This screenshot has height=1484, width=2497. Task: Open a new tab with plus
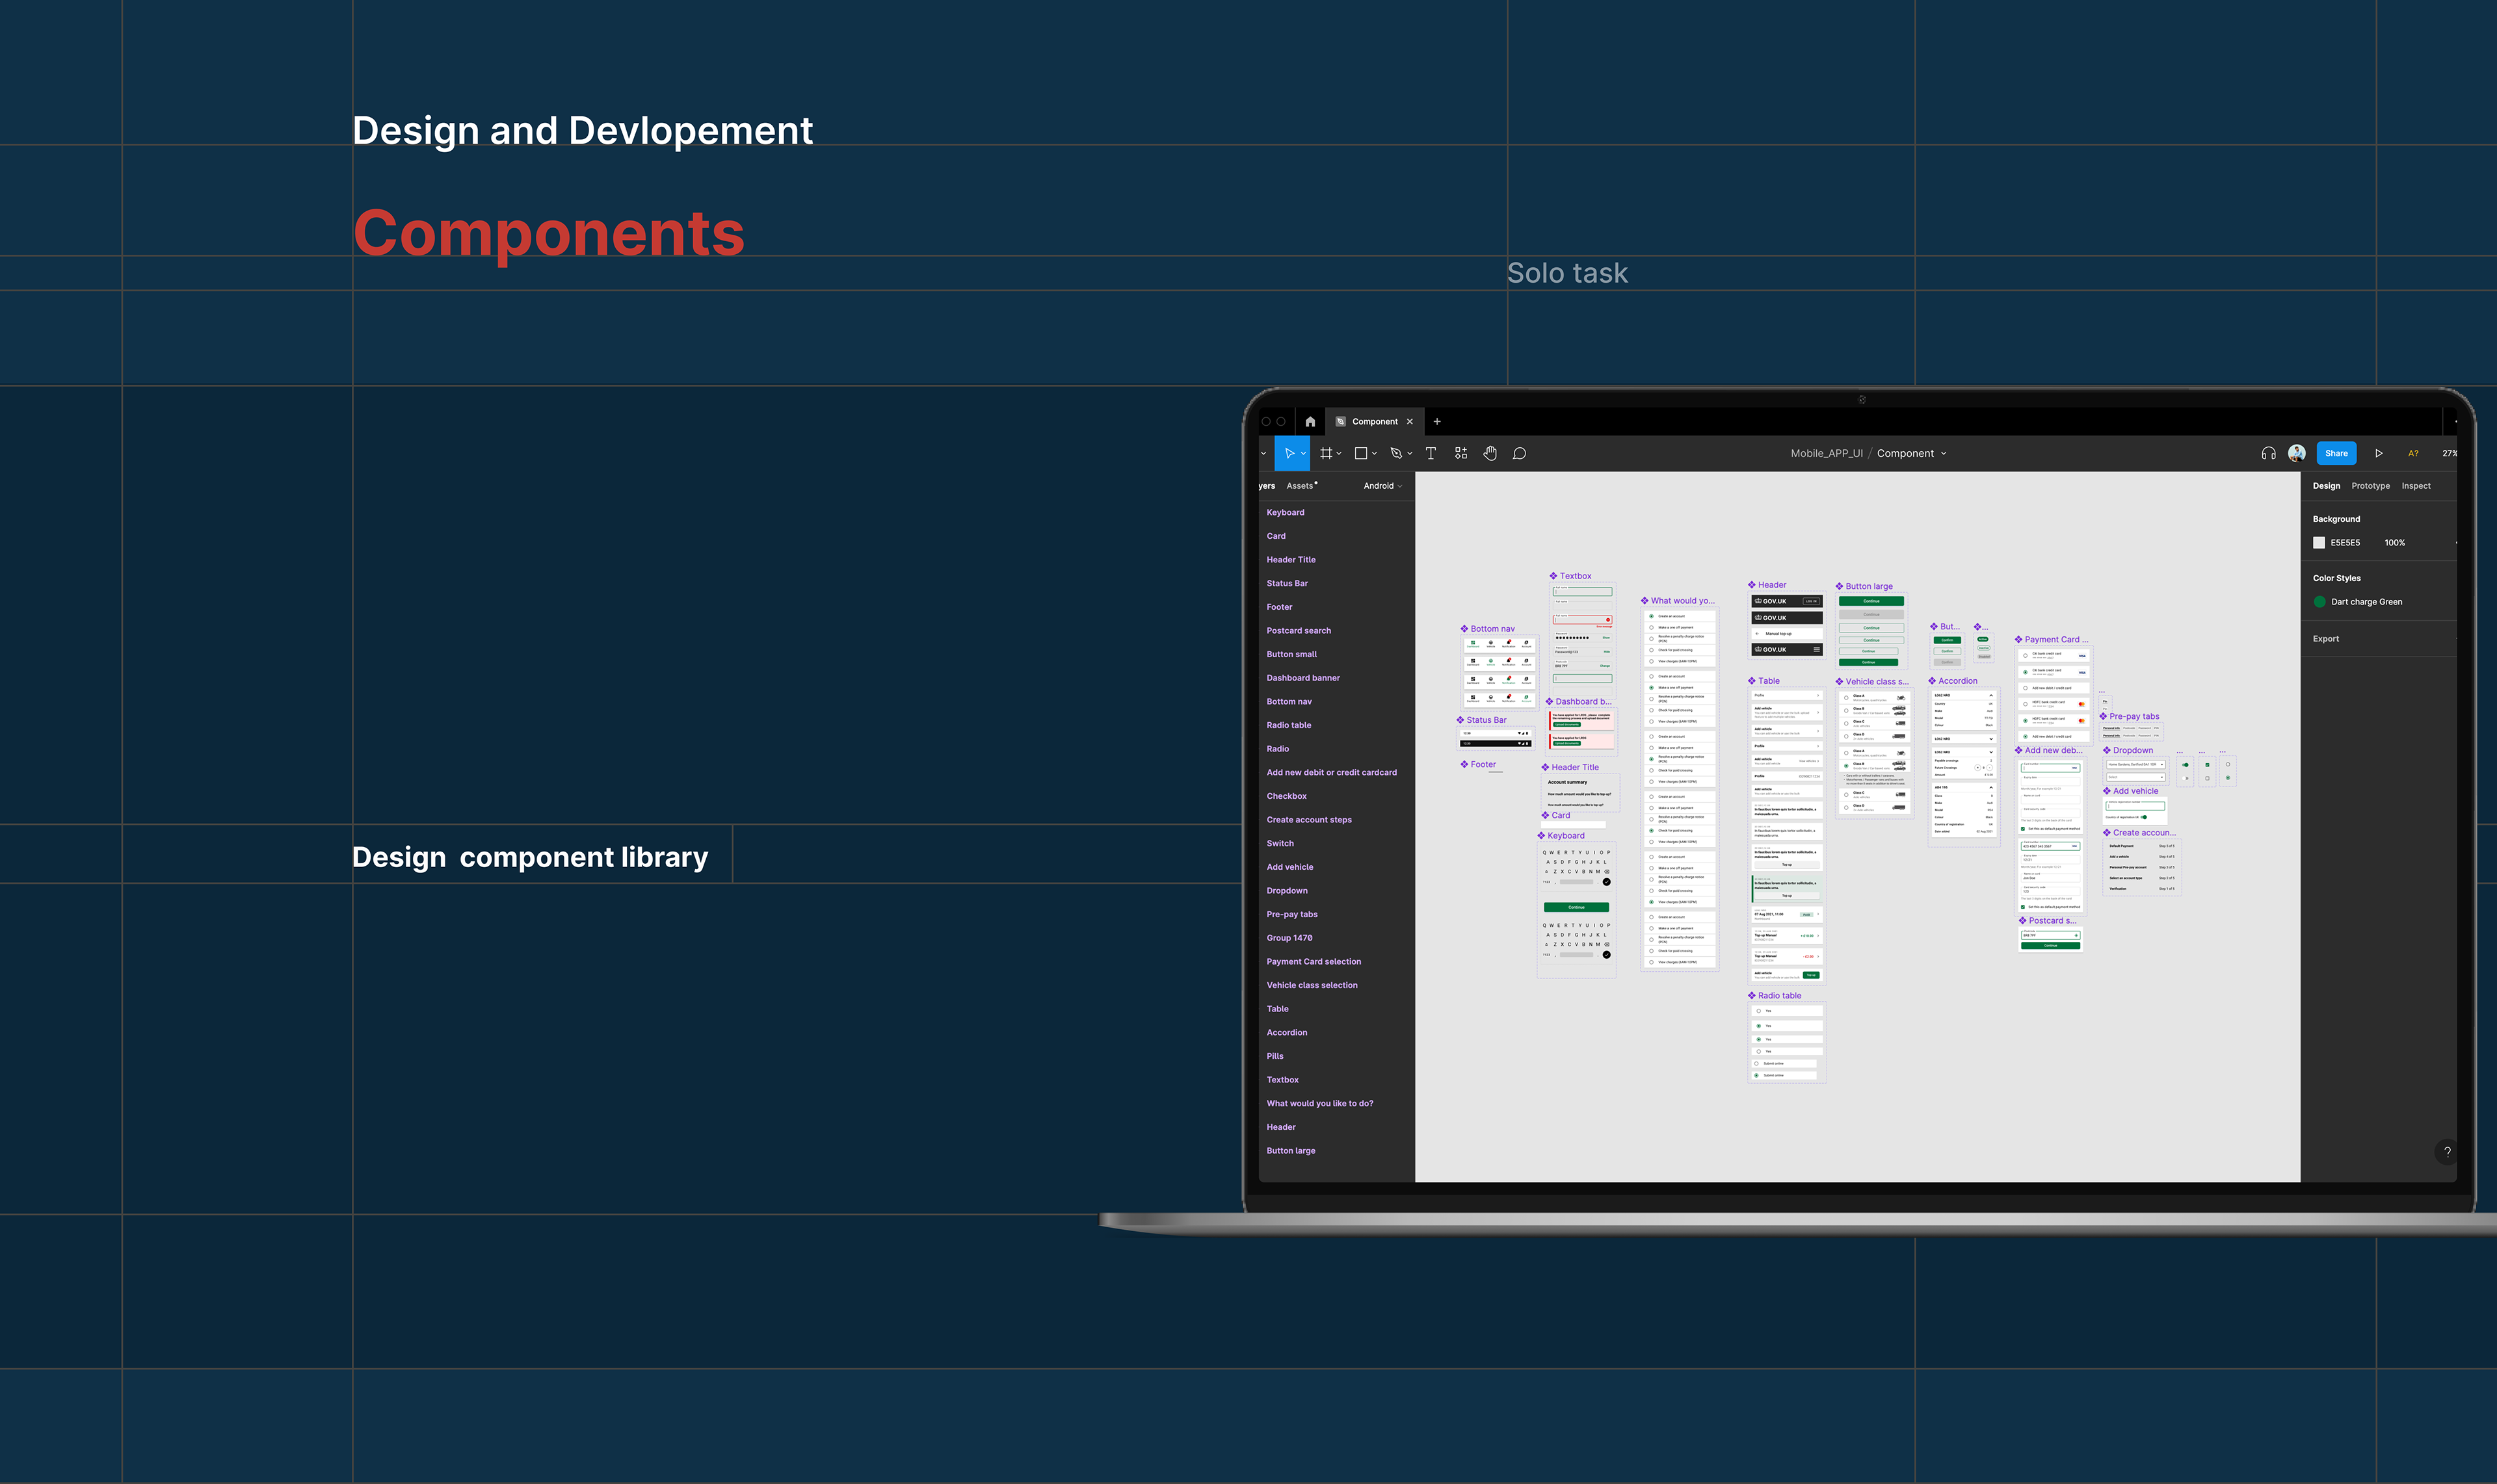point(1436,422)
